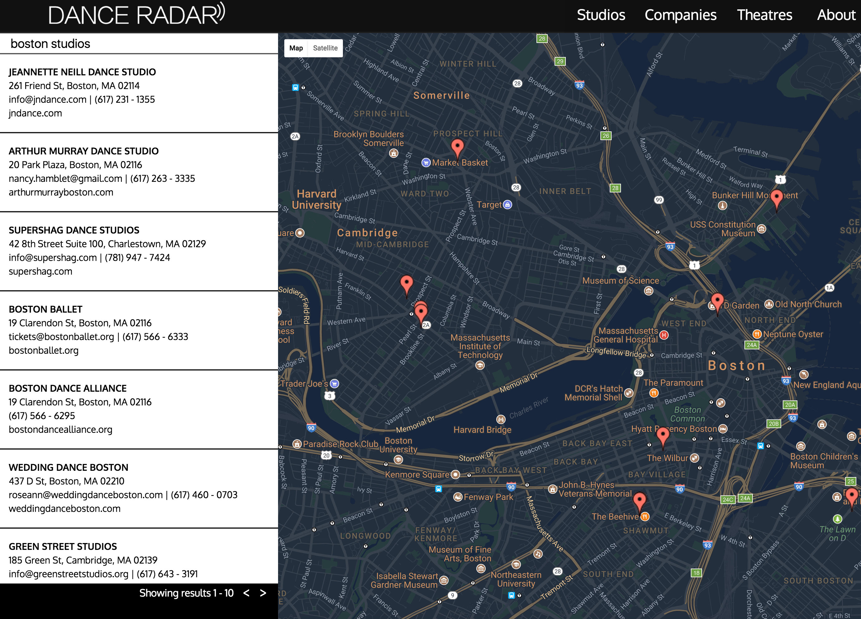861x619 pixels.
Task: Open arthurmurrayboston.com link
Action: click(x=61, y=192)
